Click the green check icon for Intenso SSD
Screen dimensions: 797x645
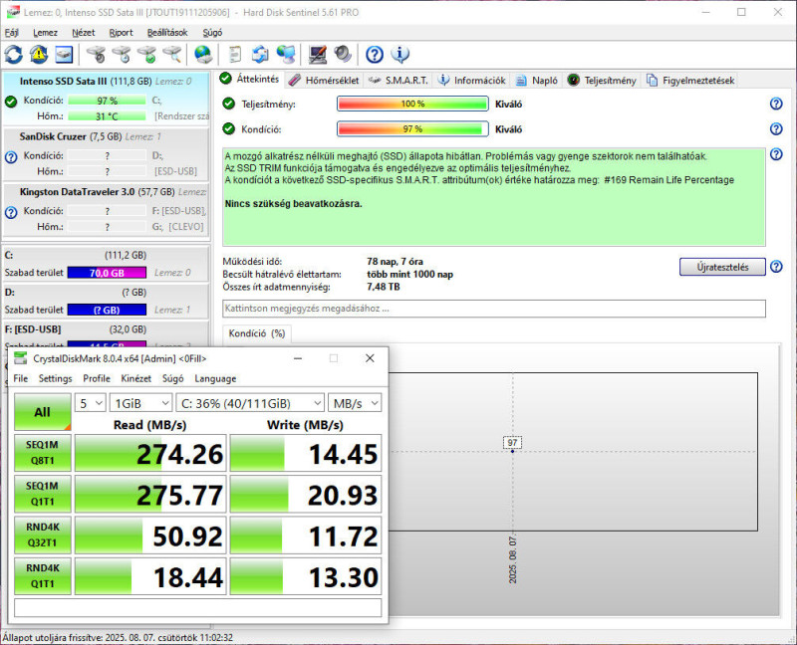tap(11, 102)
